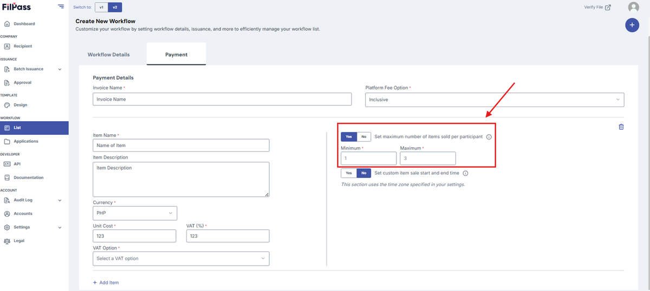Click info icon beside custom sale time

click(x=465, y=173)
